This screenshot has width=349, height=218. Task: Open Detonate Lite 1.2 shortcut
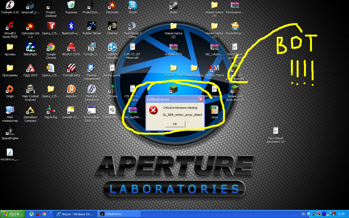[x=30, y=30]
